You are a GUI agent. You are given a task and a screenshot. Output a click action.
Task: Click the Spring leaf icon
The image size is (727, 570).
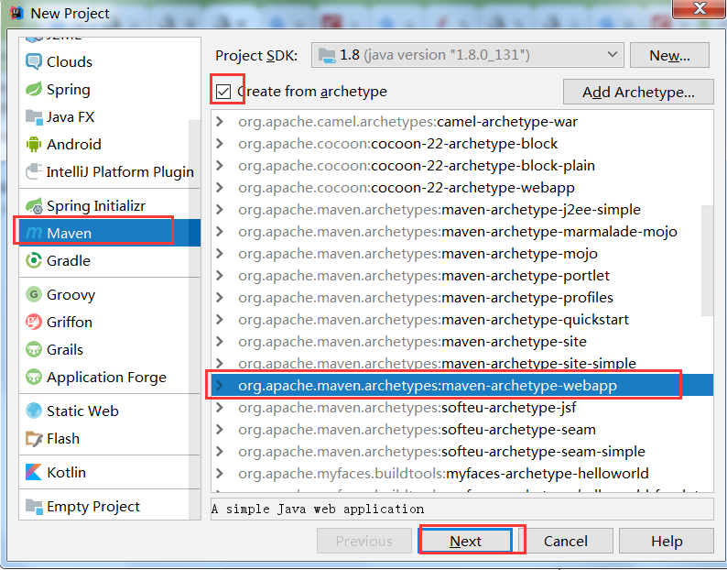33,89
